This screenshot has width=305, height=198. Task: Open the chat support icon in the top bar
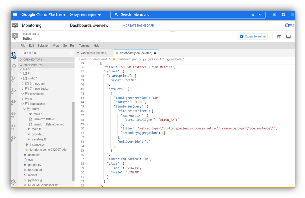(x=274, y=14)
